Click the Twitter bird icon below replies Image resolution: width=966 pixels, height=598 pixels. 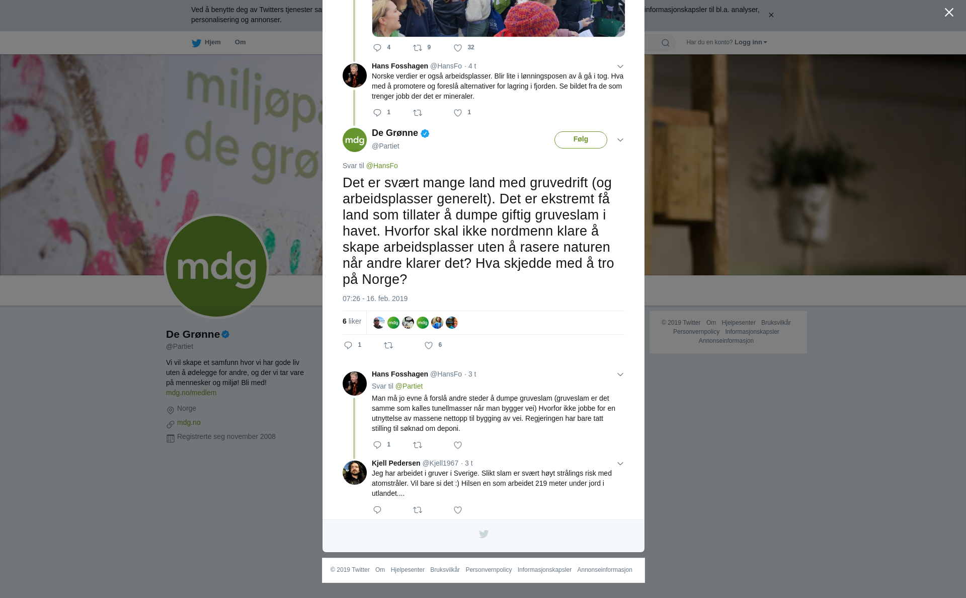pos(484,534)
